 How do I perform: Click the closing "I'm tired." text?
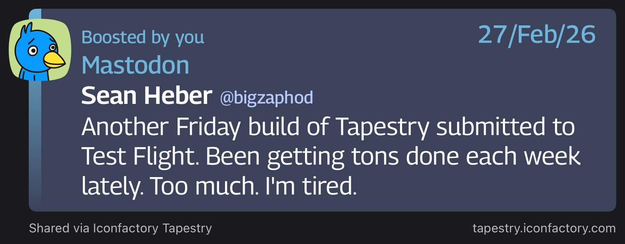pos(311,186)
